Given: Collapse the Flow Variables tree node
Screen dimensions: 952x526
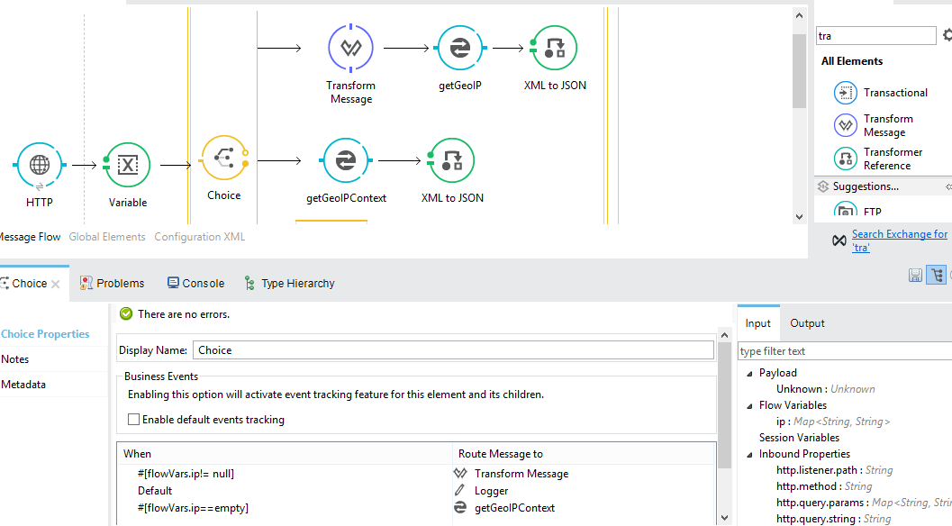Looking at the screenshot, I should (749, 405).
